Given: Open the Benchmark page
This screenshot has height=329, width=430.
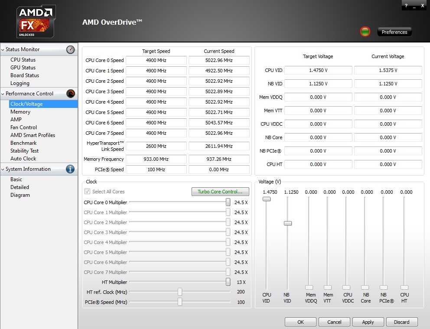Looking at the screenshot, I should tap(23, 143).
